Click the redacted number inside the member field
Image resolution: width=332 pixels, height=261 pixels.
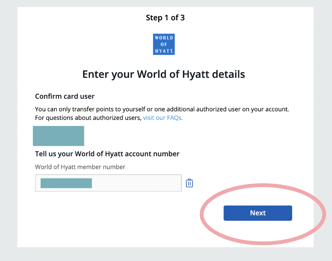point(66,183)
